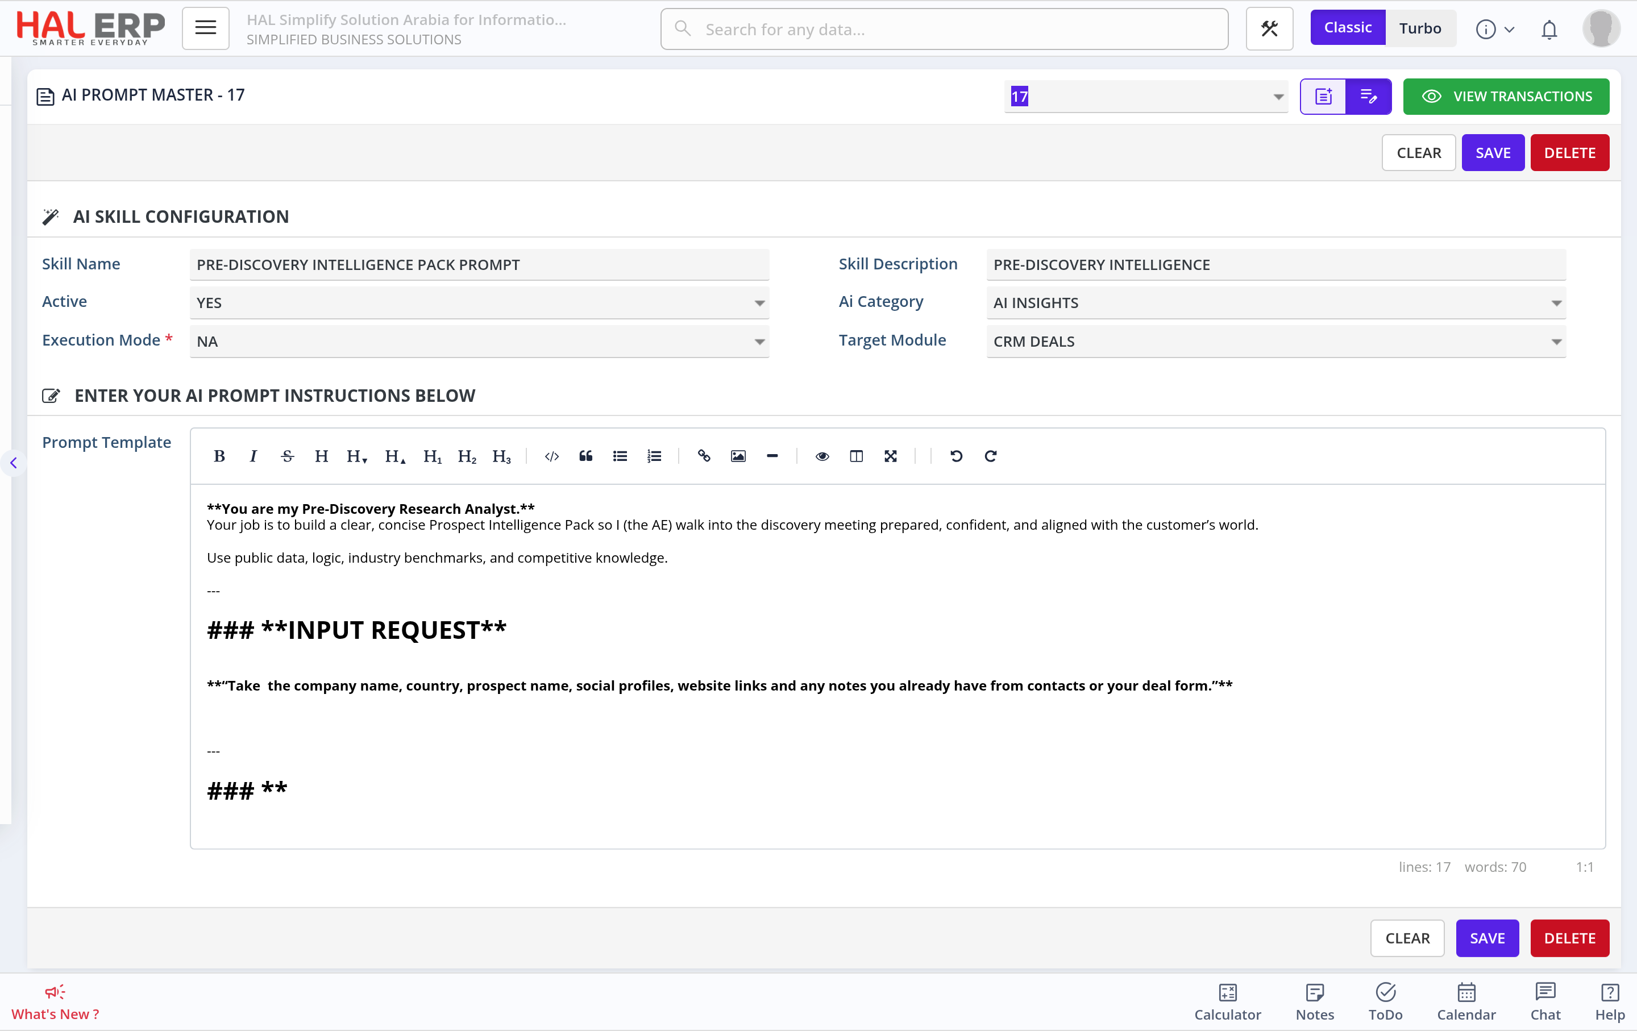Toggle bold formatting in prompt editor
Viewport: 1637px width, 1031px height.
(219, 456)
